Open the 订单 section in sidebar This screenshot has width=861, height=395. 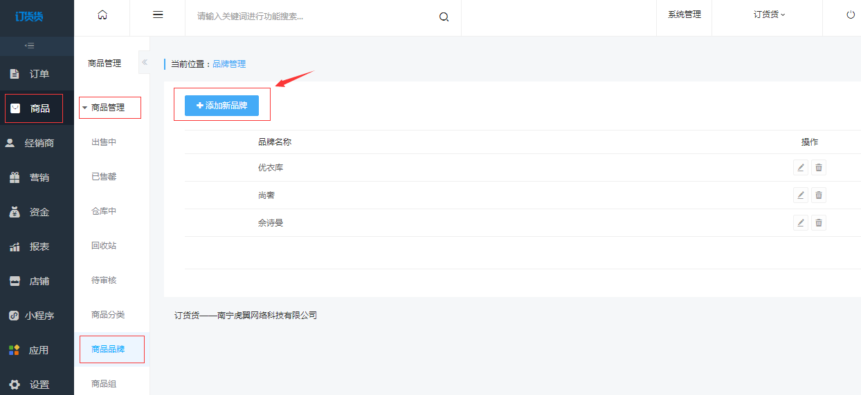click(37, 74)
